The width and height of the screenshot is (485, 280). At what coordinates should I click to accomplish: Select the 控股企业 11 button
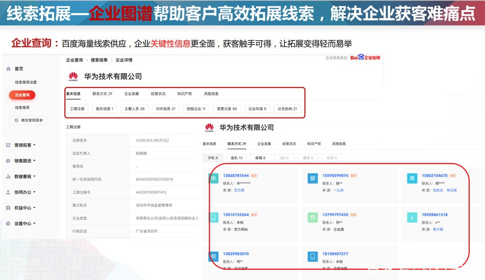[196, 109]
